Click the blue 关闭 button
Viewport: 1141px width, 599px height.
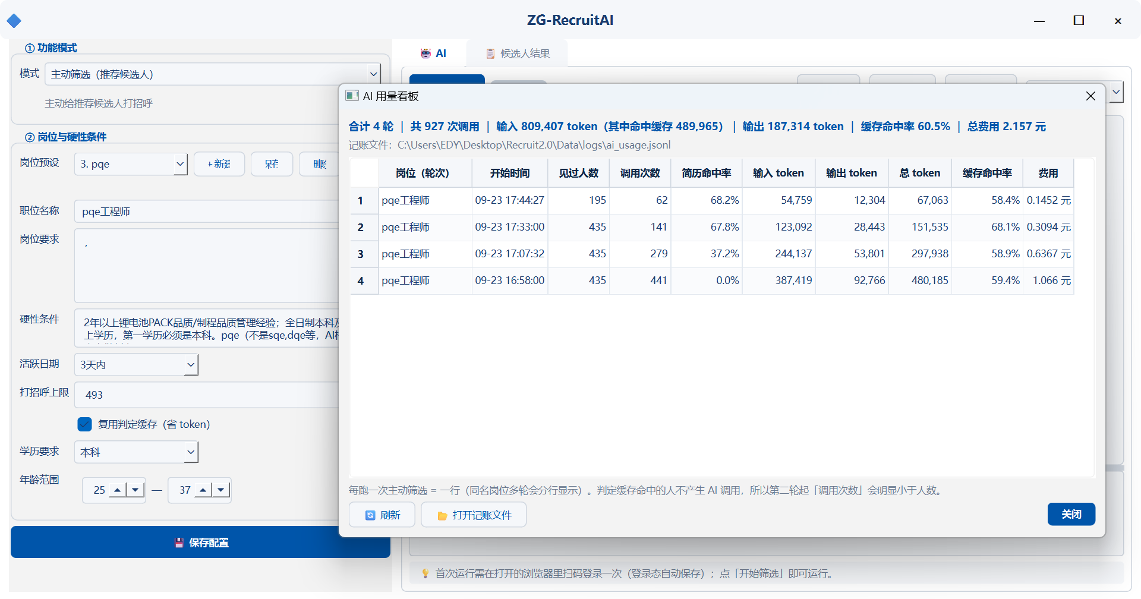coord(1071,514)
